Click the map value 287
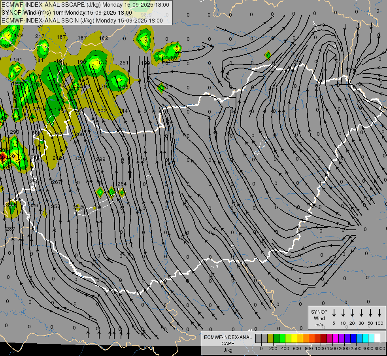This screenshot has height=356, width=387. (11, 229)
